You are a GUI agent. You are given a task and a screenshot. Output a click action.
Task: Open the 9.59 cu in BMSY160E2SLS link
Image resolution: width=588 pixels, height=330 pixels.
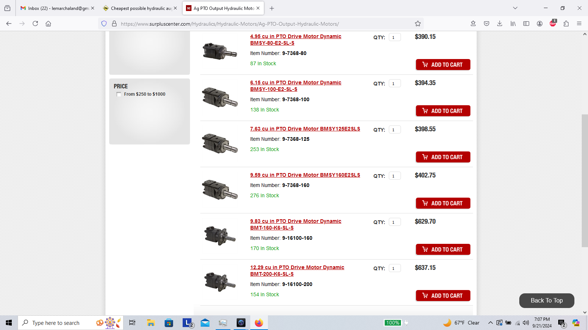point(305,175)
